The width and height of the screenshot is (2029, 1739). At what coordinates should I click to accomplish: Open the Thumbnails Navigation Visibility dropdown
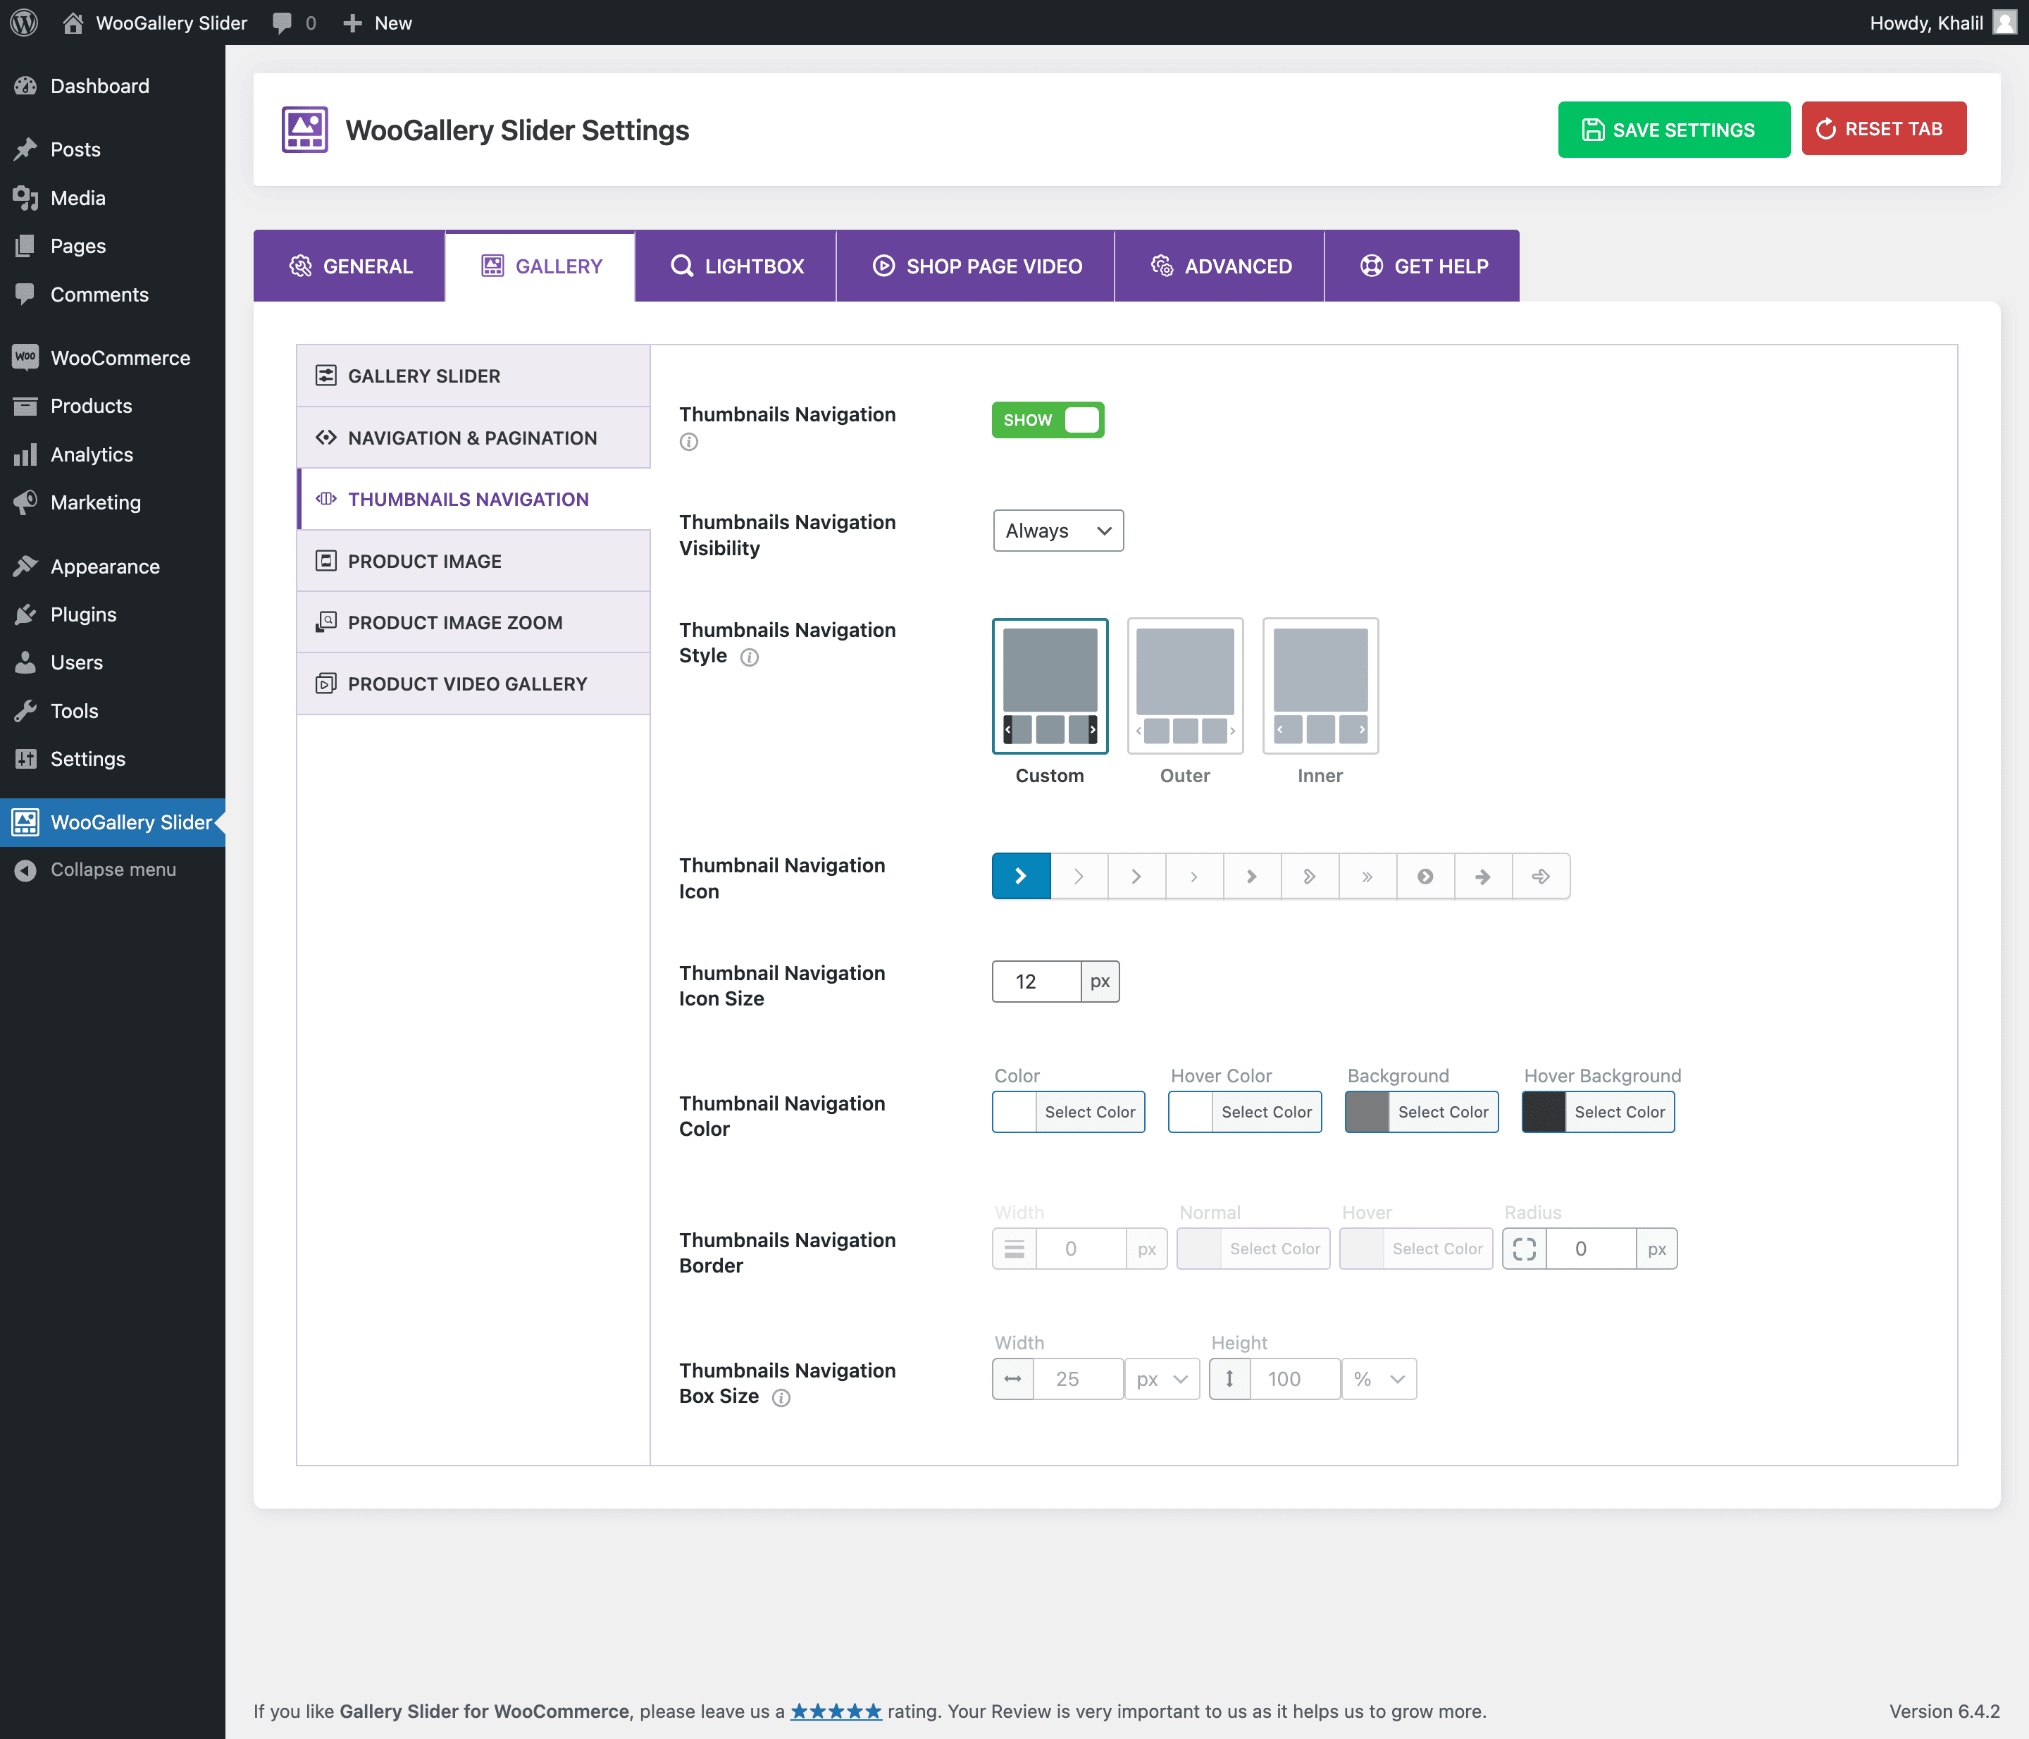pyautogui.click(x=1057, y=531)
